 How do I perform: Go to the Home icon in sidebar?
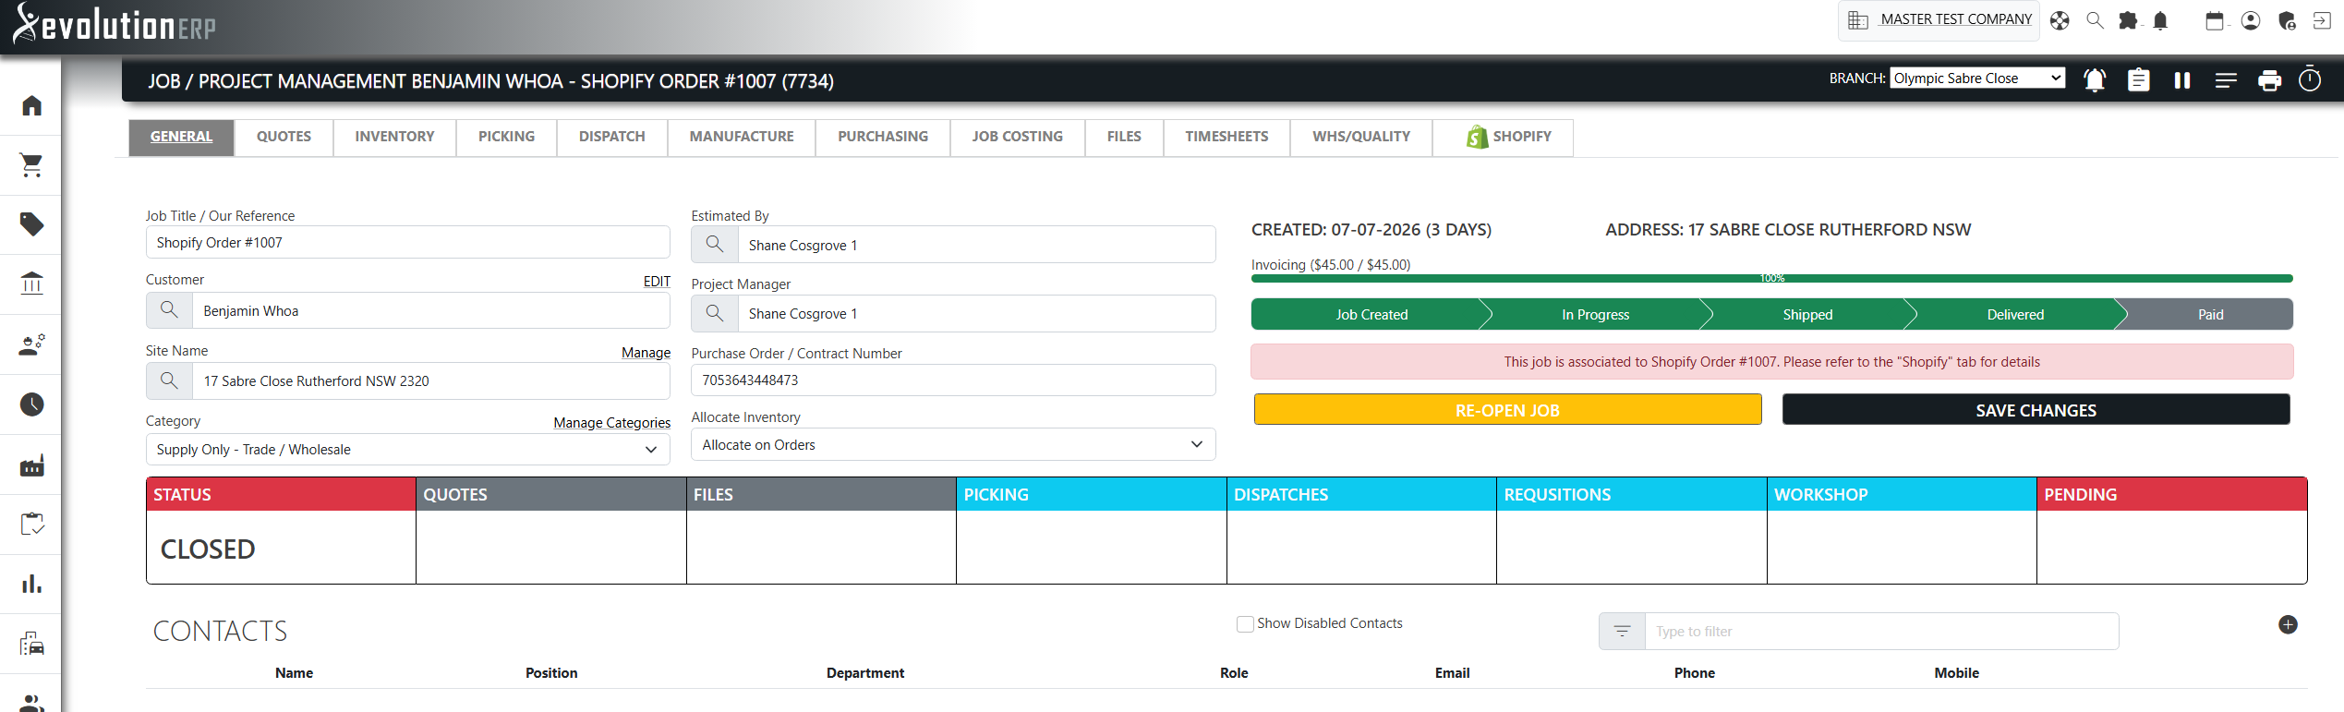pyautogui.click(x=31, y=105)
